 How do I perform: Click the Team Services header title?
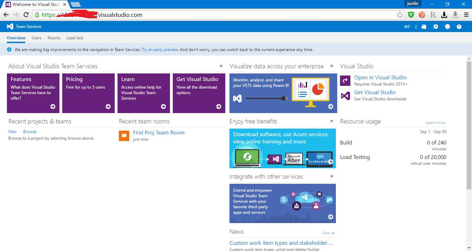click(29, 27)
